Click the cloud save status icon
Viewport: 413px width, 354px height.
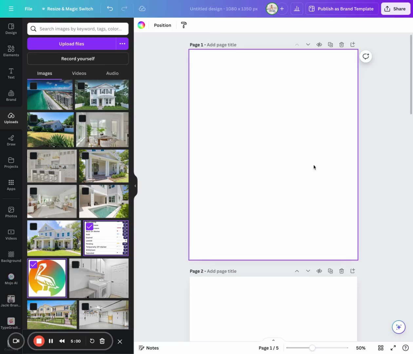coord(142,9)
